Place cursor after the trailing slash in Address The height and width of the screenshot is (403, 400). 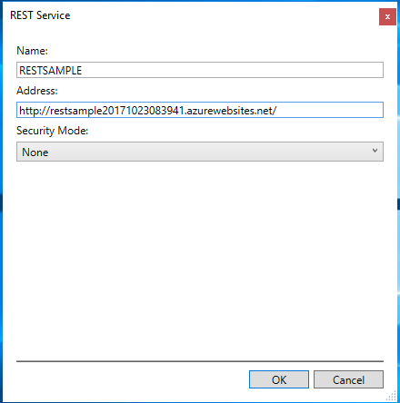point(277,111)
